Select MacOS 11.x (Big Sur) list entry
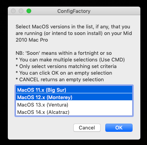The image size is (147, 145). click(x=74, y=90)
